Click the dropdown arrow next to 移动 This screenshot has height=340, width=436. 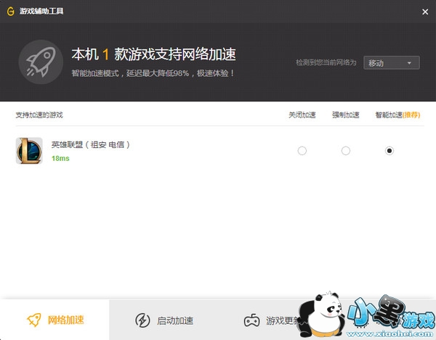(x=409, y=63)
